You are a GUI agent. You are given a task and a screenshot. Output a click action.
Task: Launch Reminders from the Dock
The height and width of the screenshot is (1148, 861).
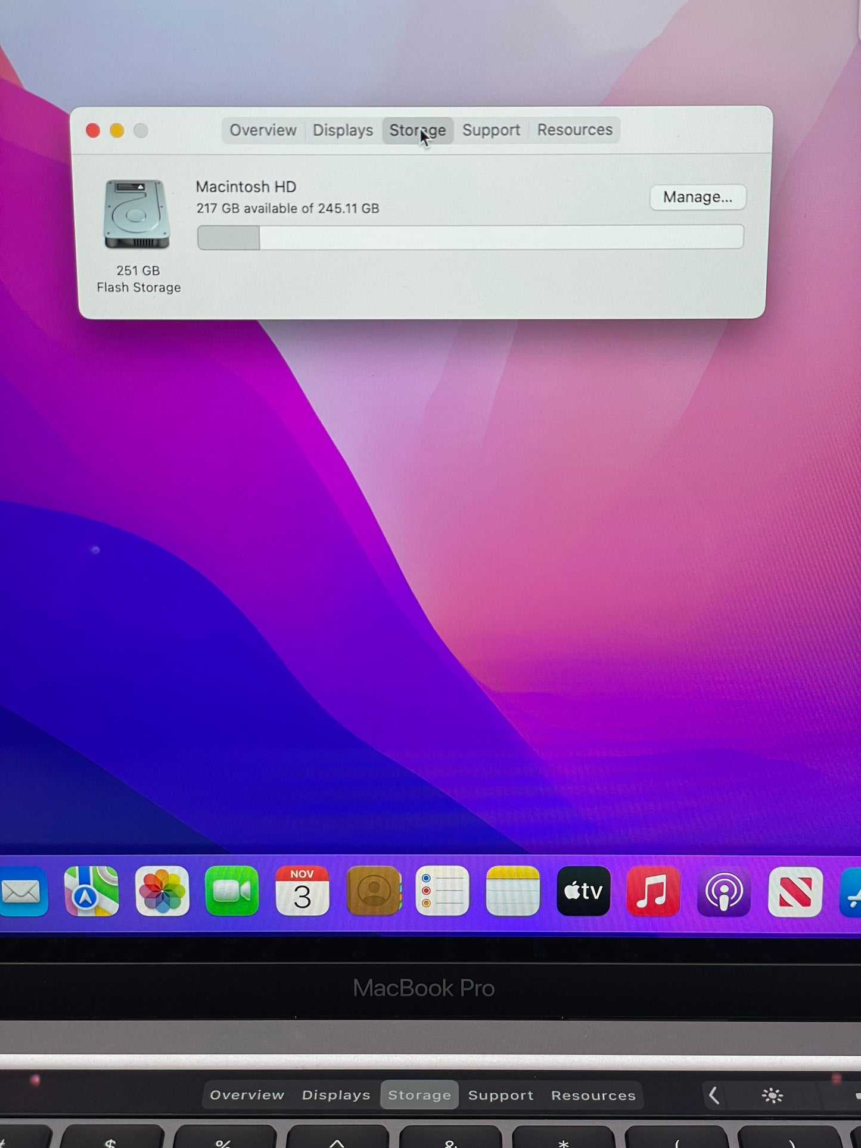pos(442,891)
